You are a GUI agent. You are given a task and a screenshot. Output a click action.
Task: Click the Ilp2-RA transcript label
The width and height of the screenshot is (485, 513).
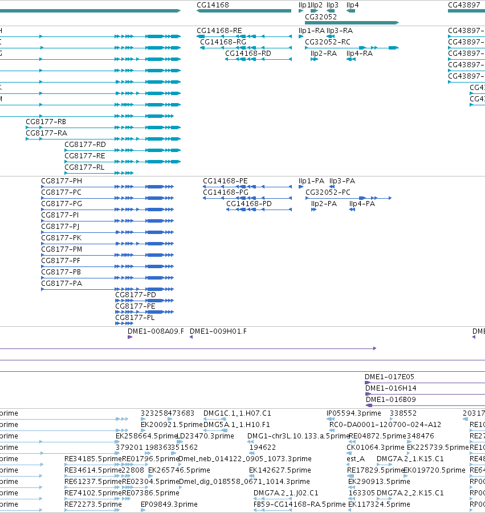[324, 54]
